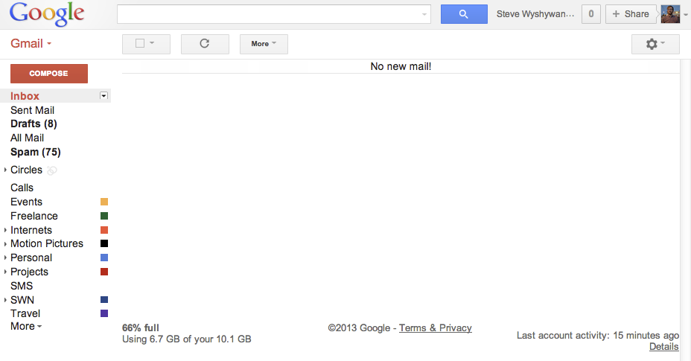This screenshot has width=691, height=361.
Task: Click the blue search magnifier button
Action: pos(463,14)
